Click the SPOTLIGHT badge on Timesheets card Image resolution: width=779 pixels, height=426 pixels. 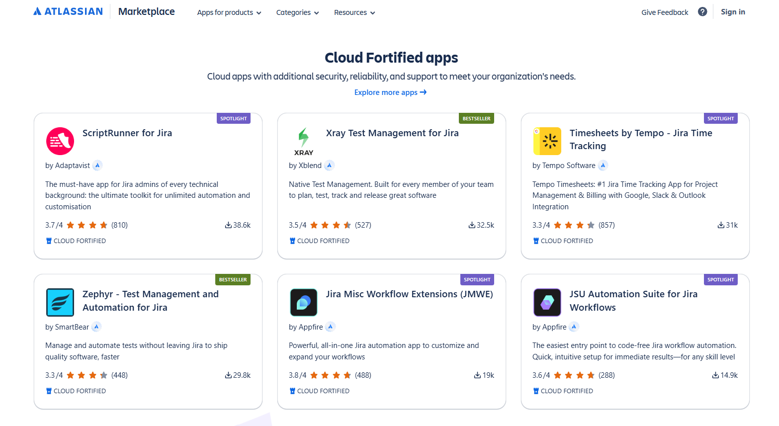(721, 118)
